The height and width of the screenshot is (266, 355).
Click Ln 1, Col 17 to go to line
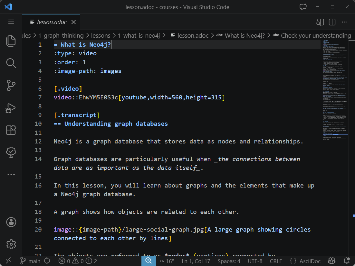196,261
